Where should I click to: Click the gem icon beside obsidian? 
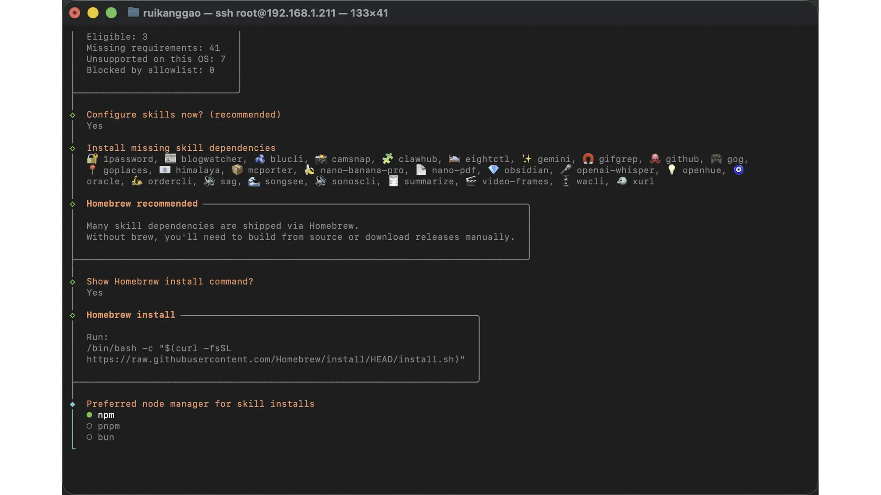pyautogui.click(x=493, y=170)
